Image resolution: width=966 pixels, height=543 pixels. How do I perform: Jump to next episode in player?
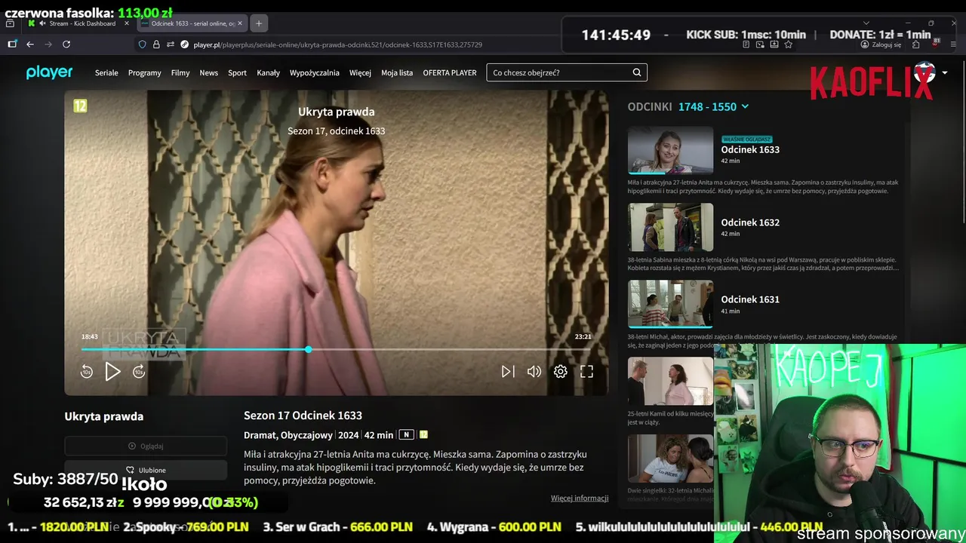(508, 371)
